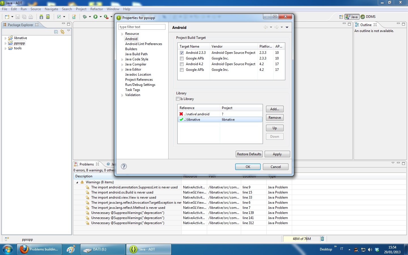Click the Firefox taskbar button

tap(39, 249)
